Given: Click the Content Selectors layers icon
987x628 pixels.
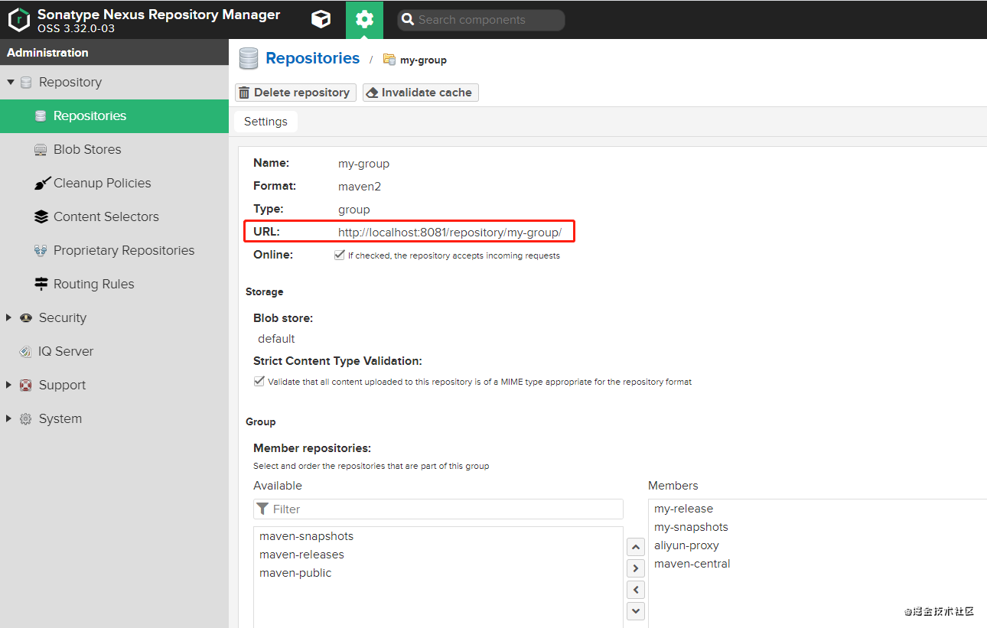Looking at the screenshot, I should click(x=41, y=217).
